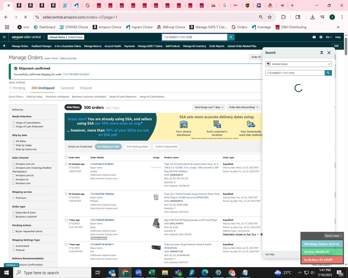
Task: Minimize the Search side panel
Action: (x=322, y=53)
